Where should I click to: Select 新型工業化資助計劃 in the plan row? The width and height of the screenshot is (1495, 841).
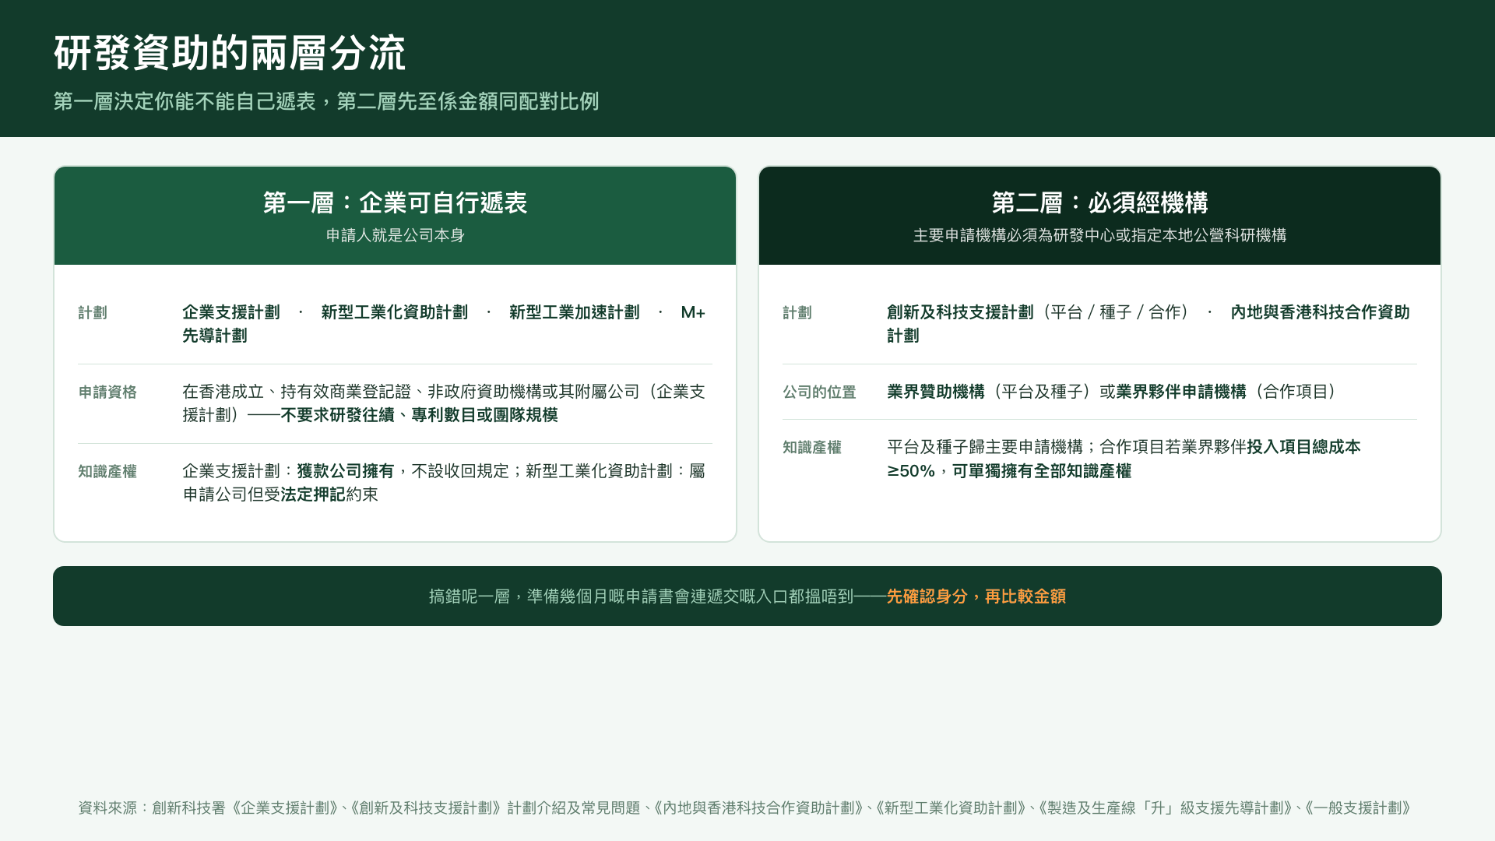click(395, 312)
